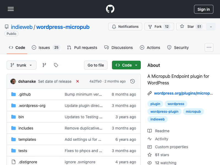Screen dimensions: 220x165
Task: Open the .wordpress-org folder
Action: coord(32,106)
